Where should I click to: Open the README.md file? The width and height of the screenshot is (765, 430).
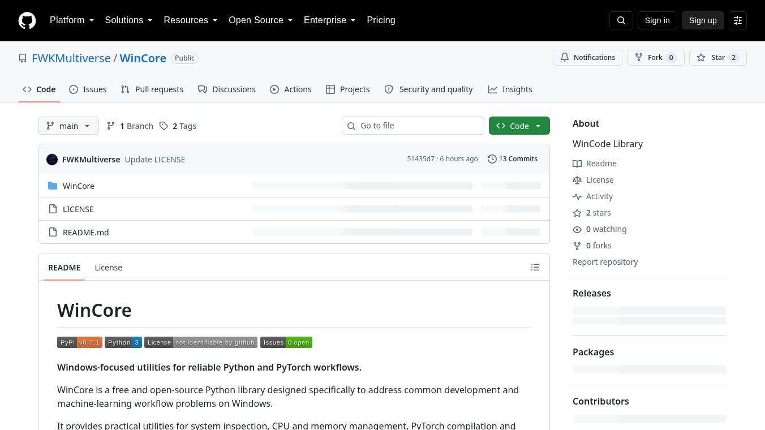(86, 232)
